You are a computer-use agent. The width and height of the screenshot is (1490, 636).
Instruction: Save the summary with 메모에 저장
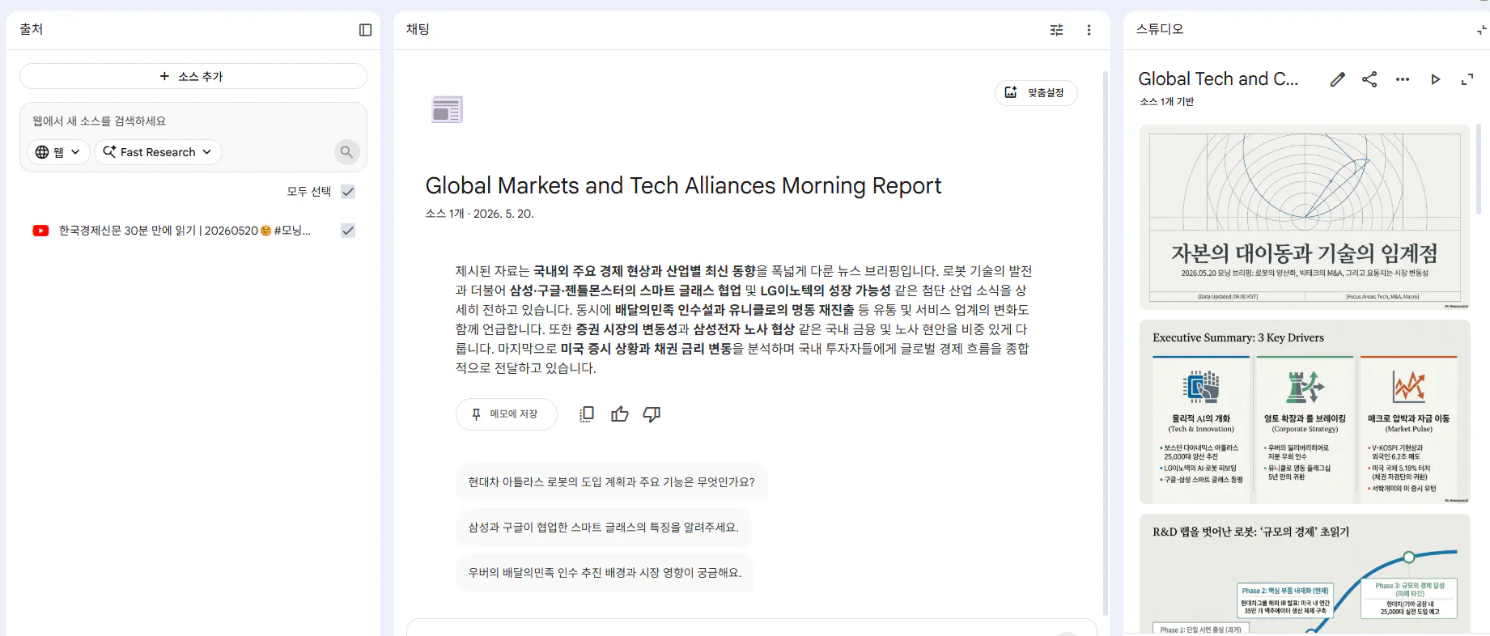tap(506, 414)
